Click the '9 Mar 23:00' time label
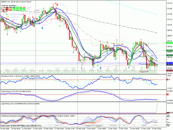Viewport: 173px width, 130px height. click(123, 129)
